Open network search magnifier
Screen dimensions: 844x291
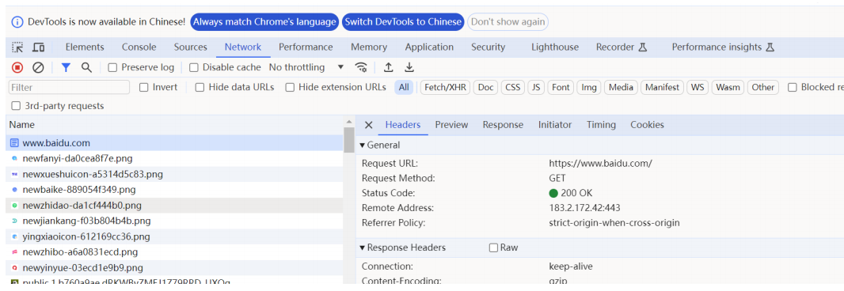(86, 67)
